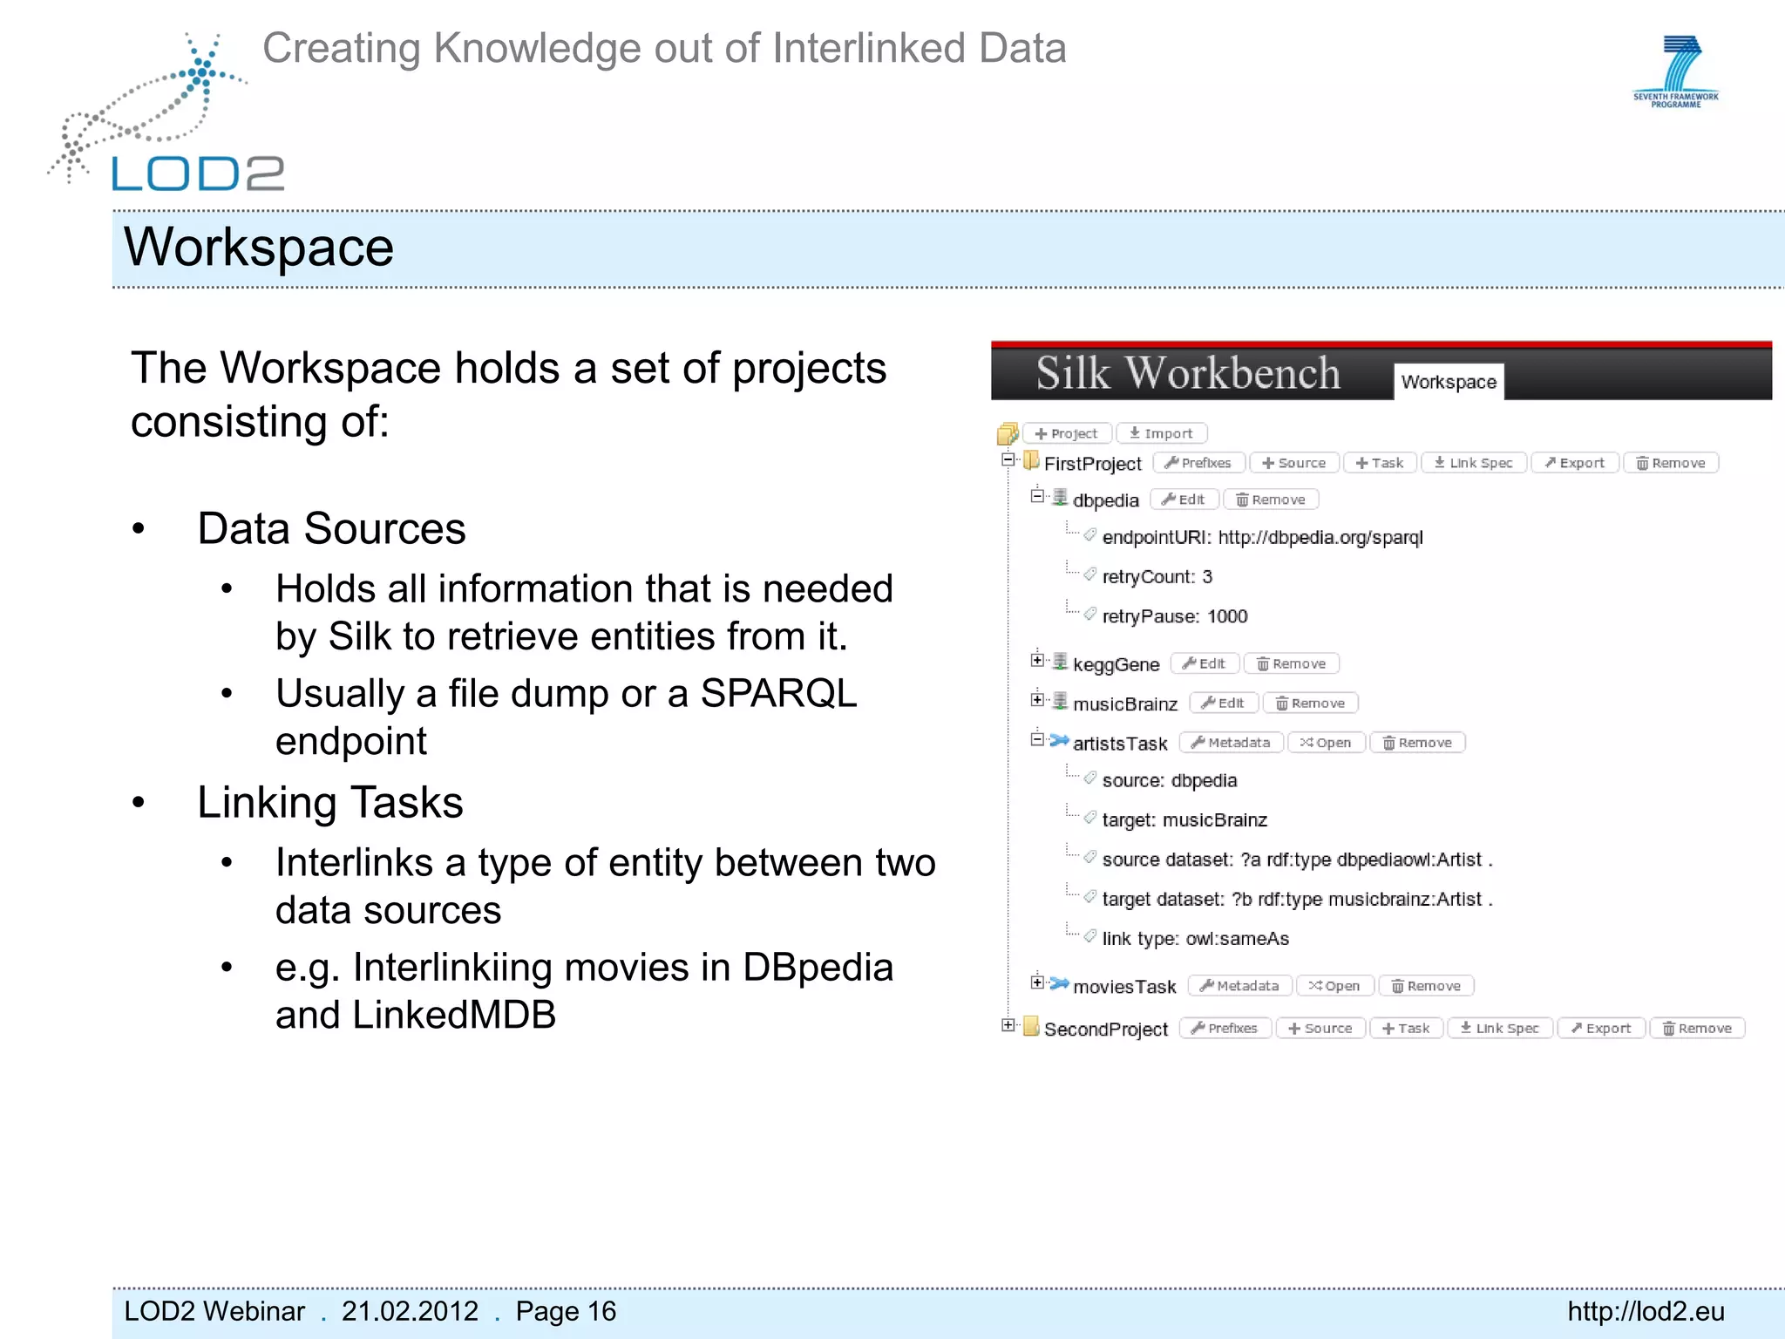
Task: Open Prefixes for FirstProject
Action: click(x=1198, y=463)
